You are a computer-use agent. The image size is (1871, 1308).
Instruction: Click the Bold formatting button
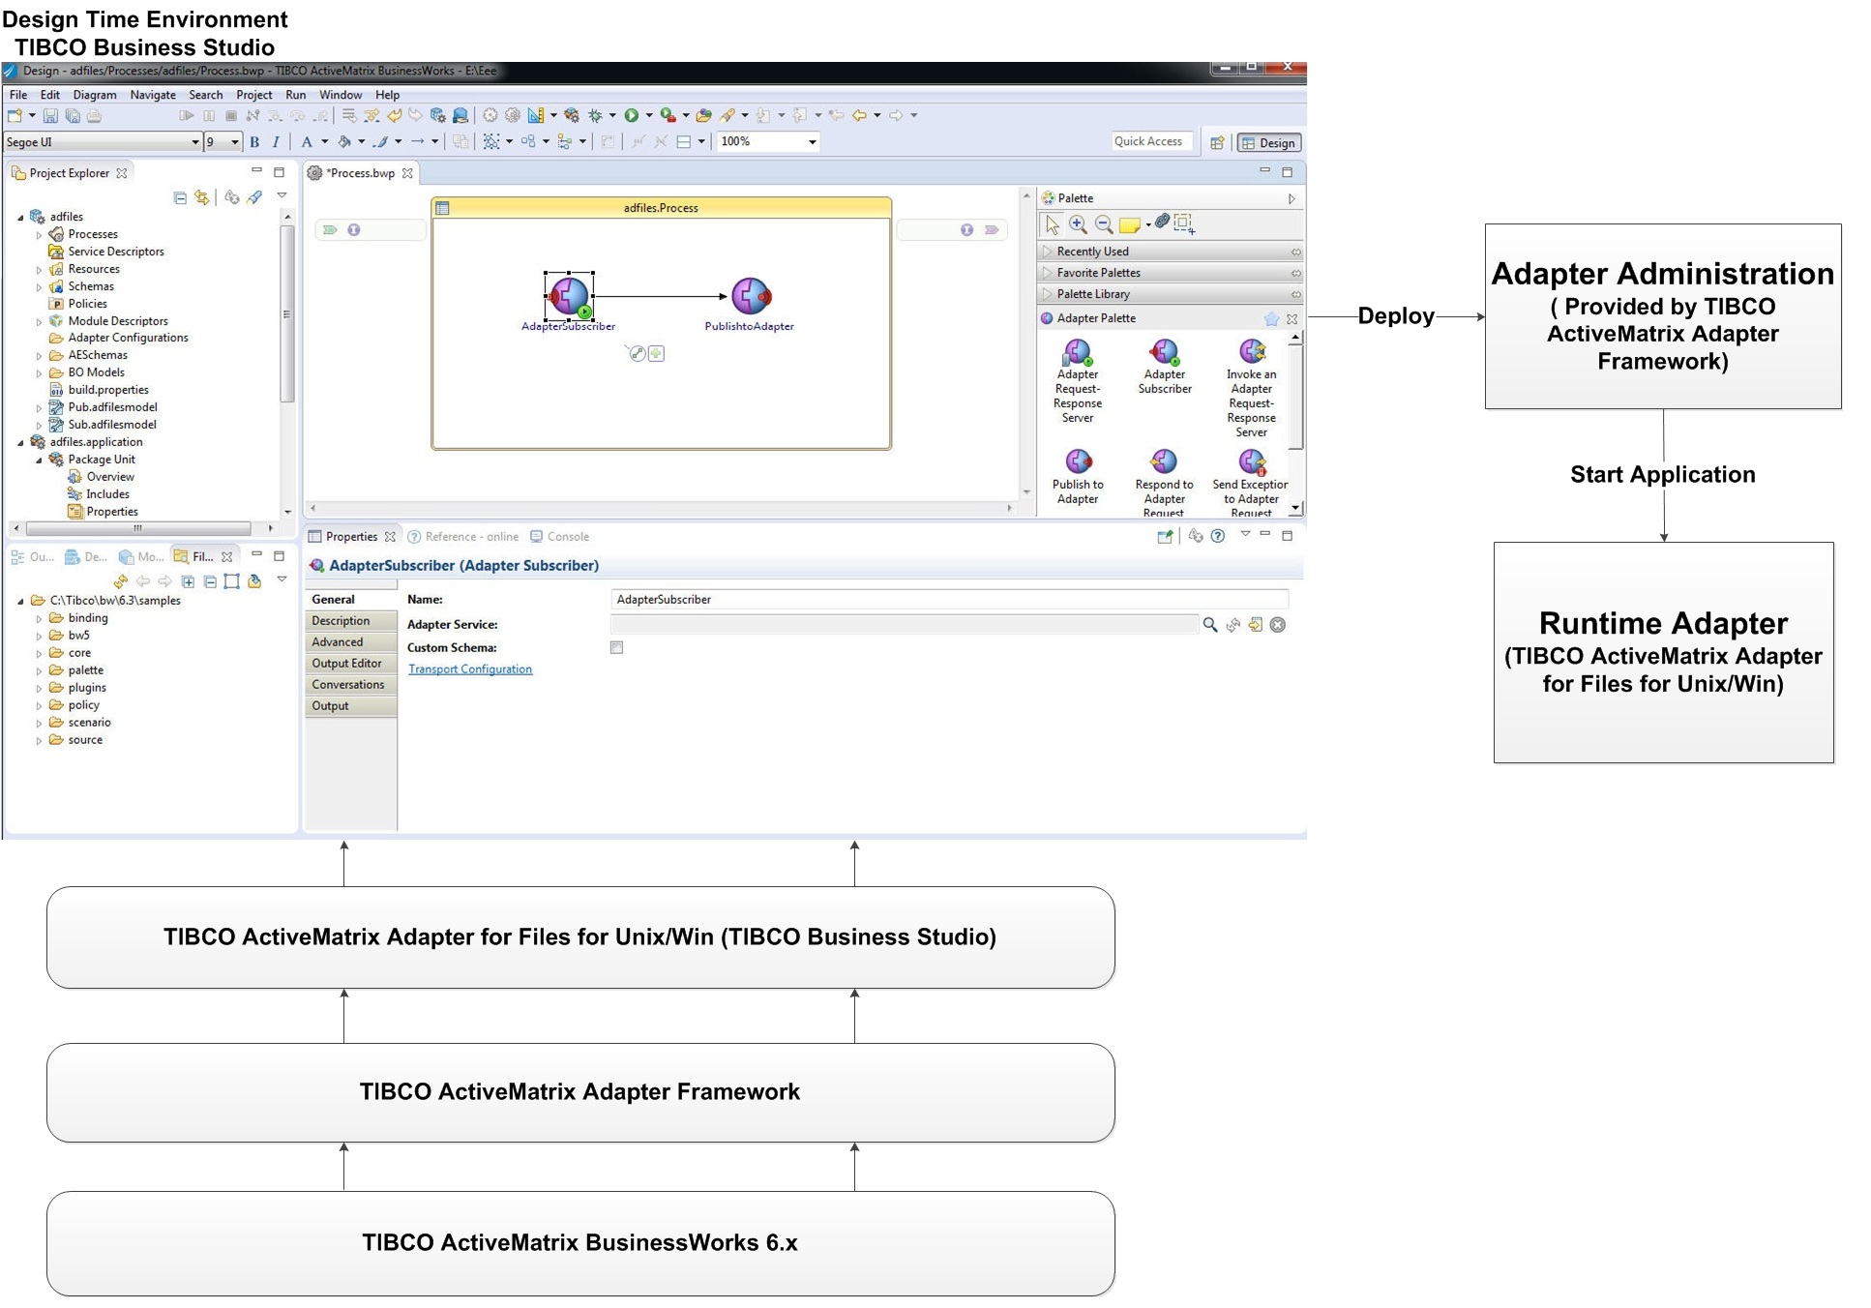pyautogui.click(x=254, y=142)
